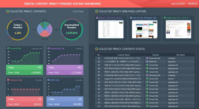This screenshot has height=109, width=199.
Task: Click the Accumulated Number circular gauge
Action: (x=72, y=29)
